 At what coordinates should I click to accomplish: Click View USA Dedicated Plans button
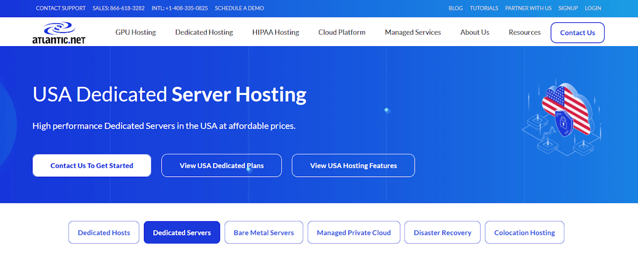(222, 166)
